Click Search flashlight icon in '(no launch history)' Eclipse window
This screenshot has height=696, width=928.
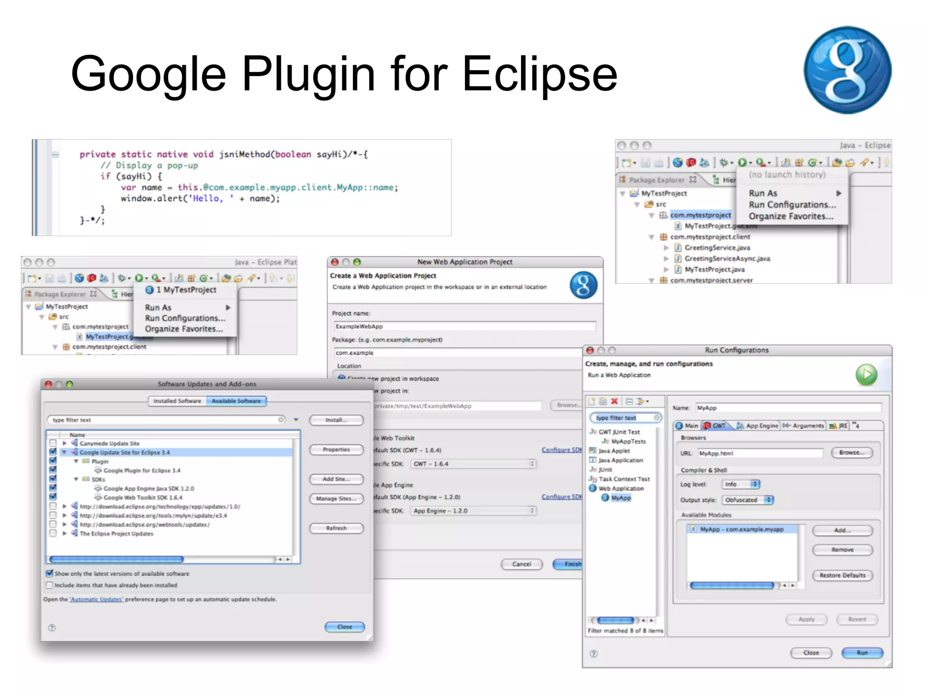point(865,163)
